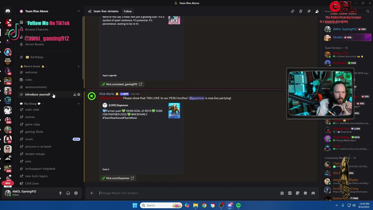Open OBS Studio from taskbar

(221, 205)
